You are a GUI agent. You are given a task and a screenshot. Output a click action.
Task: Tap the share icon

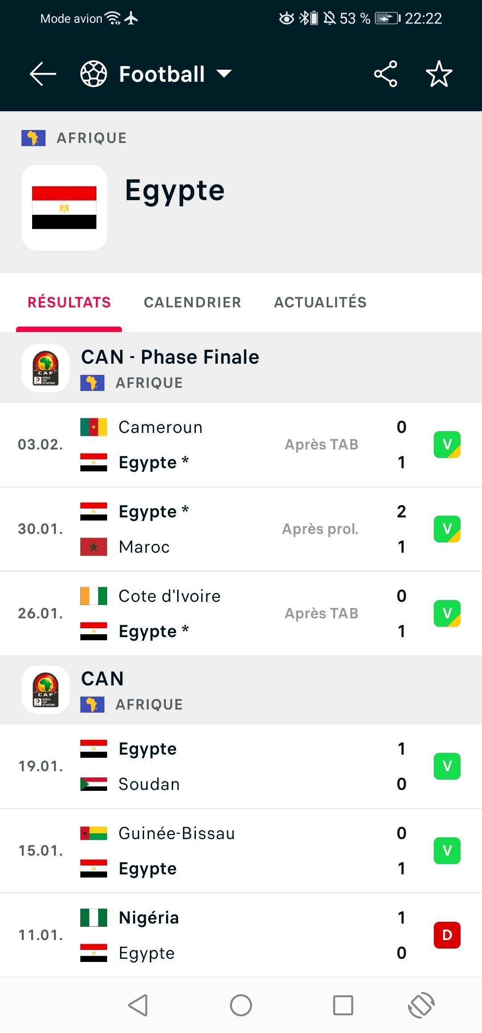click(386, 74)
